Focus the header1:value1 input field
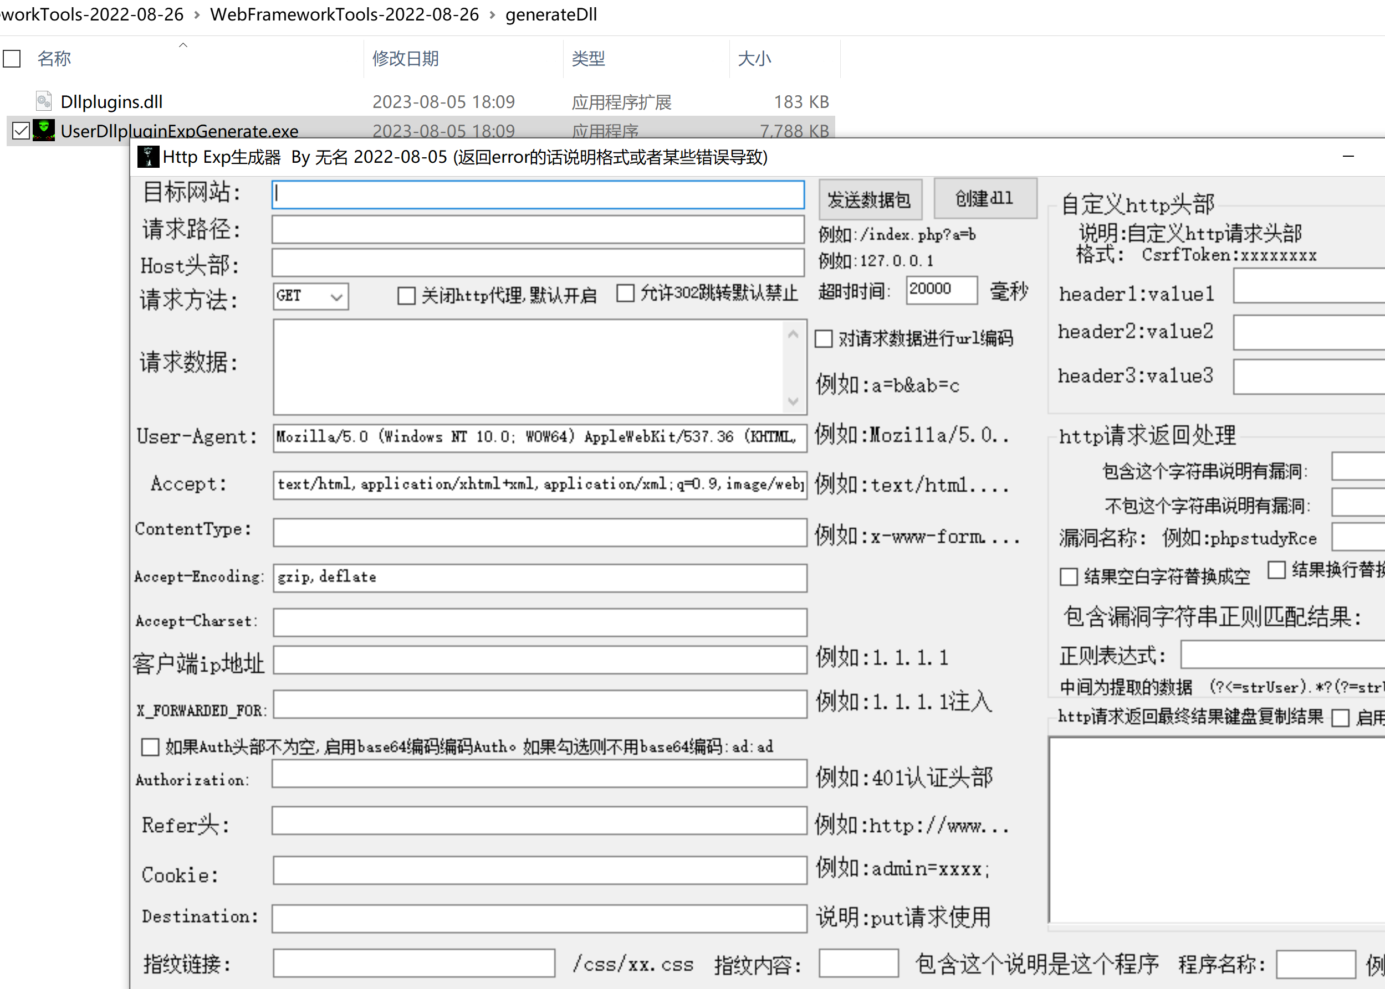 tap(1310, 286)
